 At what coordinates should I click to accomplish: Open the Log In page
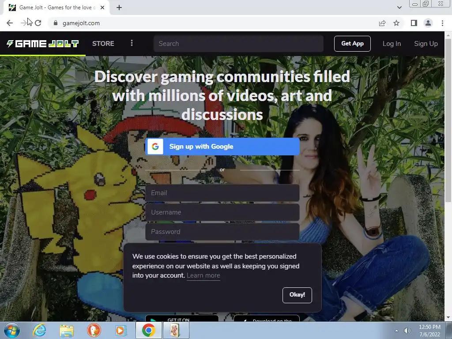(x=392, y=44)
